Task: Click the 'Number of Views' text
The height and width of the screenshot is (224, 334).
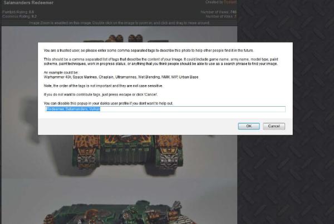Action: (x=218, y=12)
